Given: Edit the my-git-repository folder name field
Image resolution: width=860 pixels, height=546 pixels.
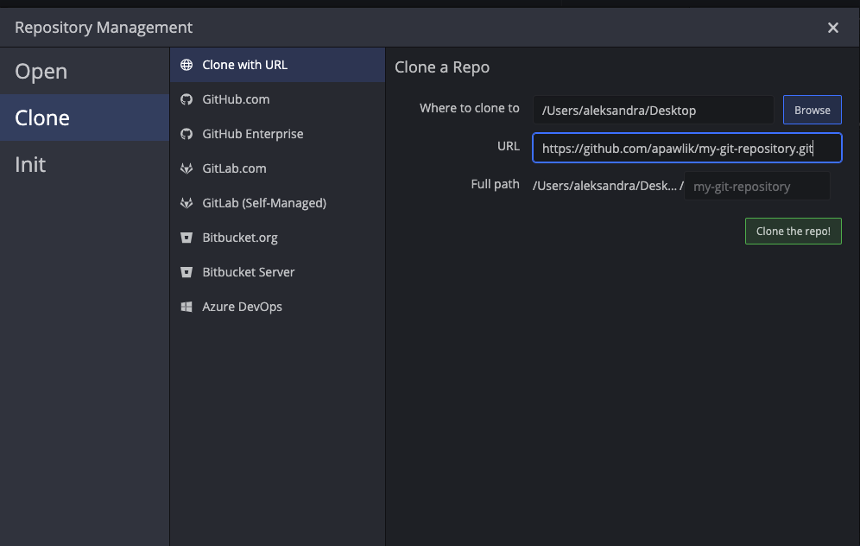Looking at the screenshot, I should [757, 186].
